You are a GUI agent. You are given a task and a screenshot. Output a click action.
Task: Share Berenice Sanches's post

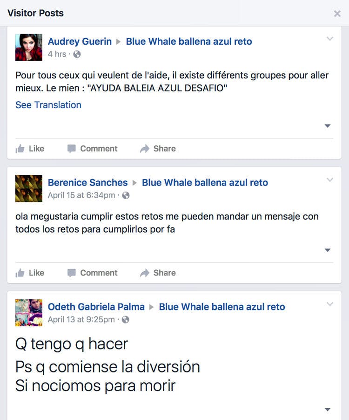coord(158,273)
